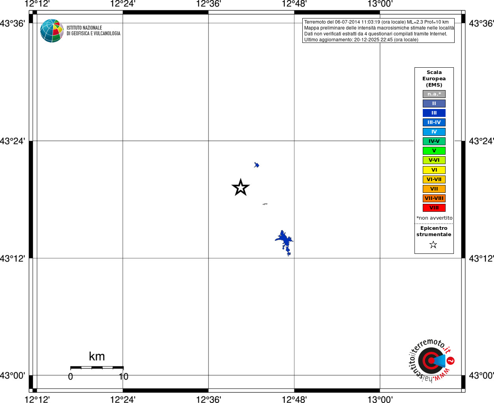The height and width of the screenshot is (403, 494).
Task: Click the top 13°00' longitude label
Action: (380, 4)
